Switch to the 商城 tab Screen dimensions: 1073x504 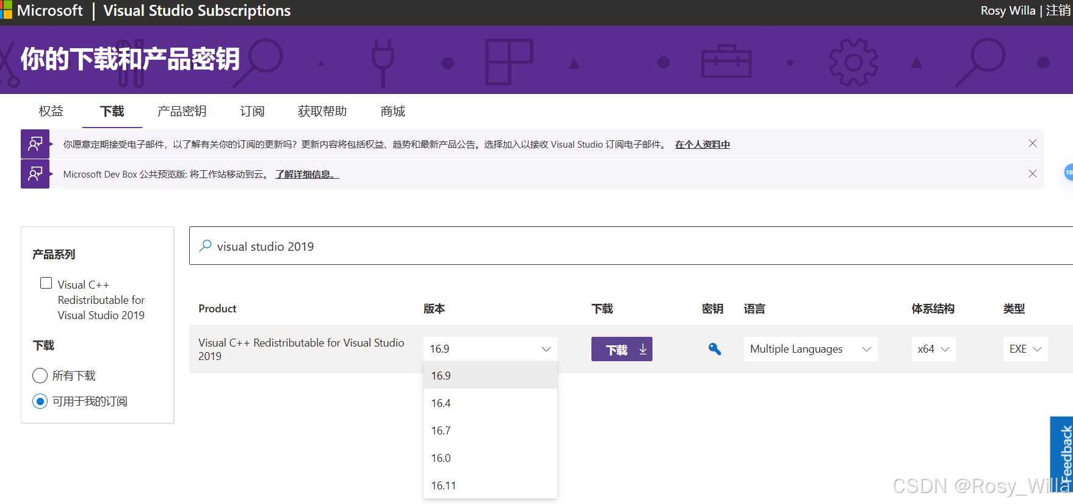pos(392,111)
